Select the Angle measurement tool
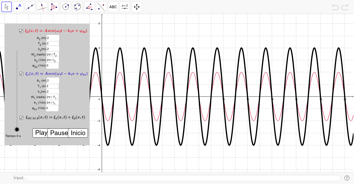This screenshot has width=354, height=184. 89,7
